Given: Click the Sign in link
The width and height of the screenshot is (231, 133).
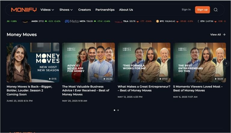Looking at the screenshot, I should pos(186,10).
